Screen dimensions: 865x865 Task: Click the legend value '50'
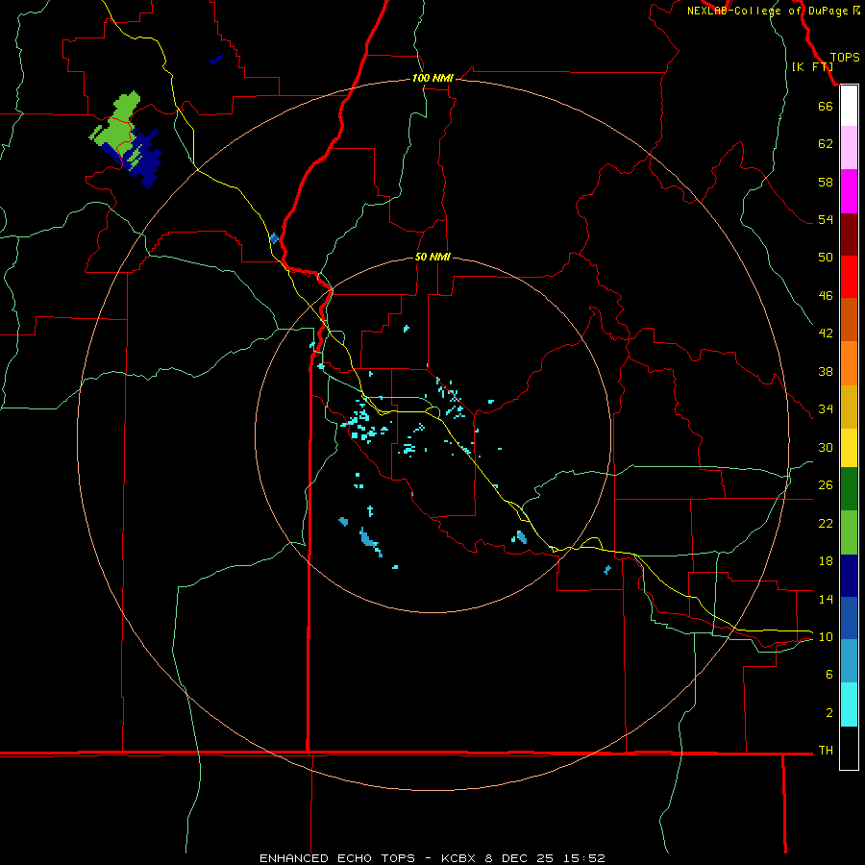click(826, 258)
